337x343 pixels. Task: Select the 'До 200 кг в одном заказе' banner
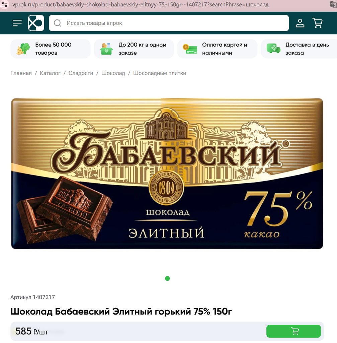tap(134, 49)
